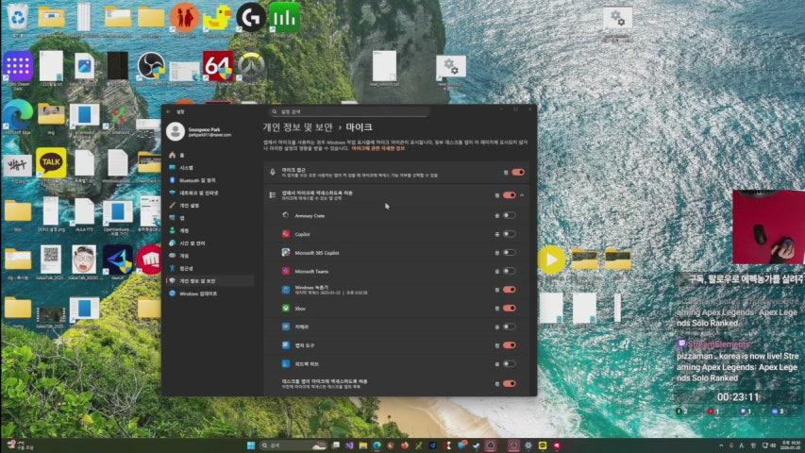The image size is (805, 453).
Task: Turn on the Microsoft 365 Copilot microphone switch
Action: point(510,253)
